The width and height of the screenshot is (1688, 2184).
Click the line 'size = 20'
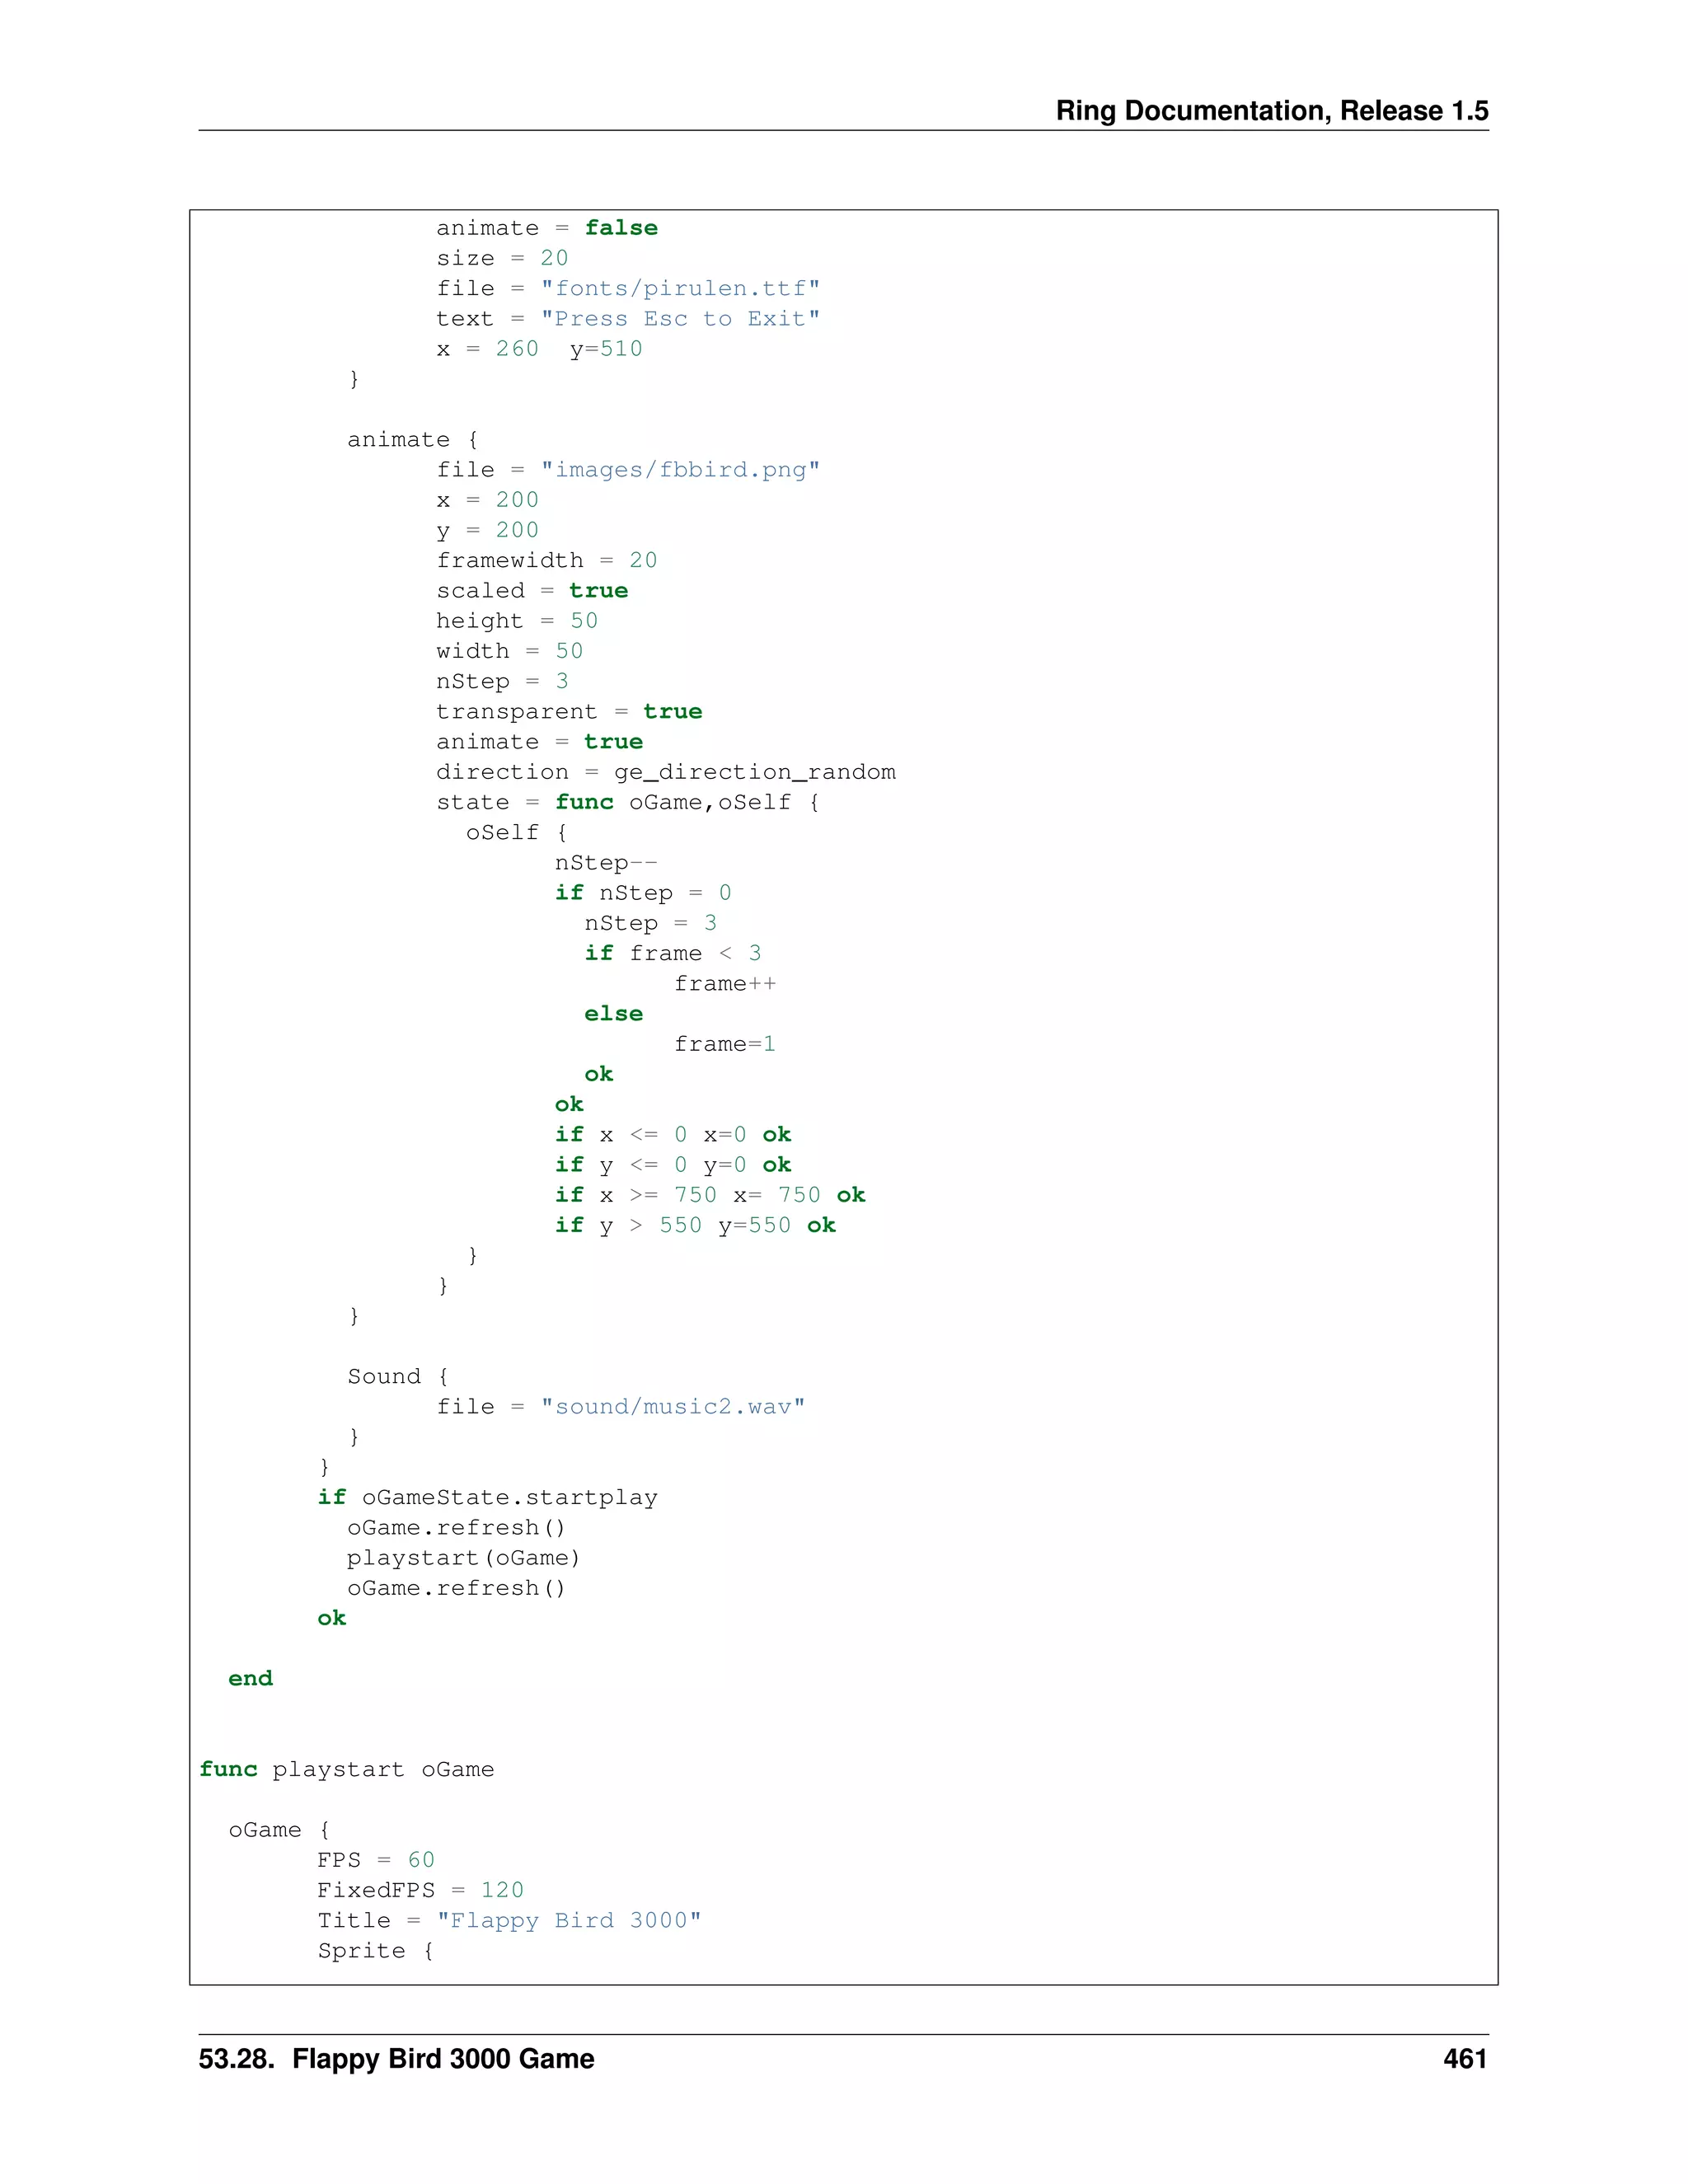pos(502,258)
